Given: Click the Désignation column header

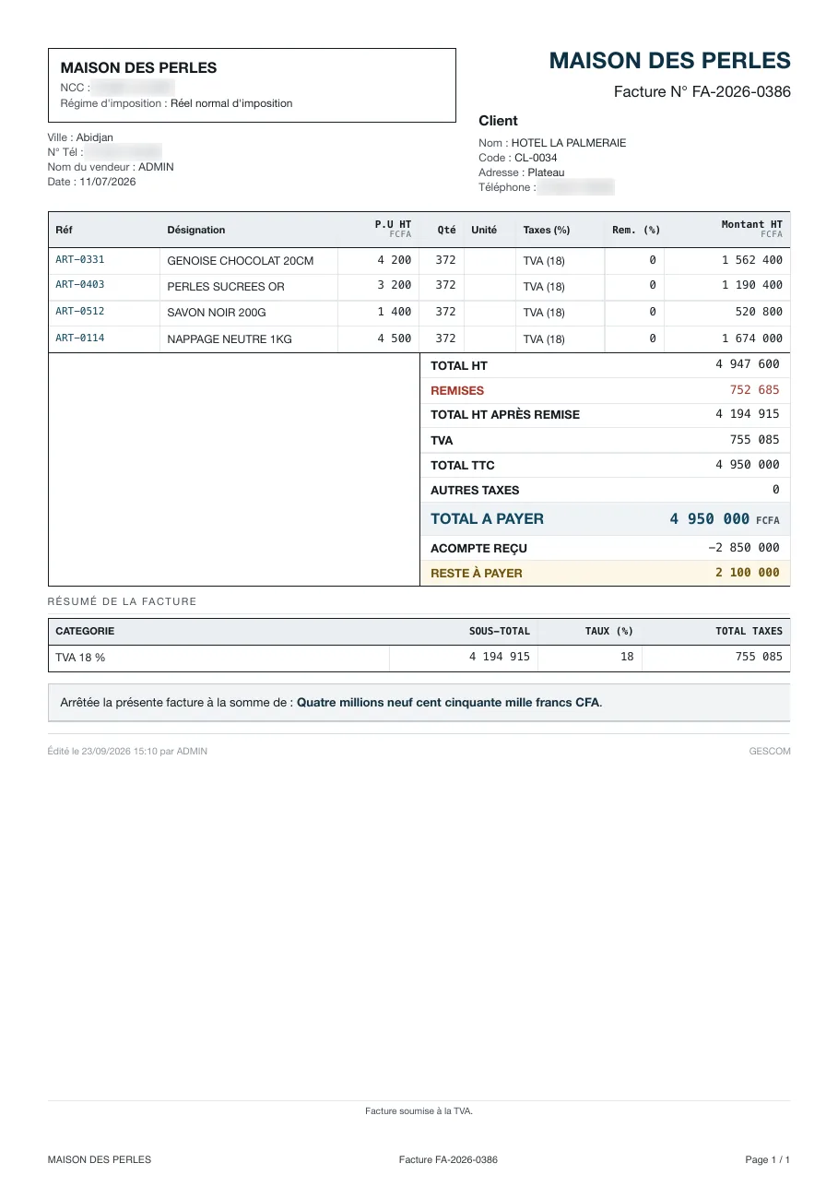Looking at the screenshot, I should pyautogui.click(x=196, y=230).
